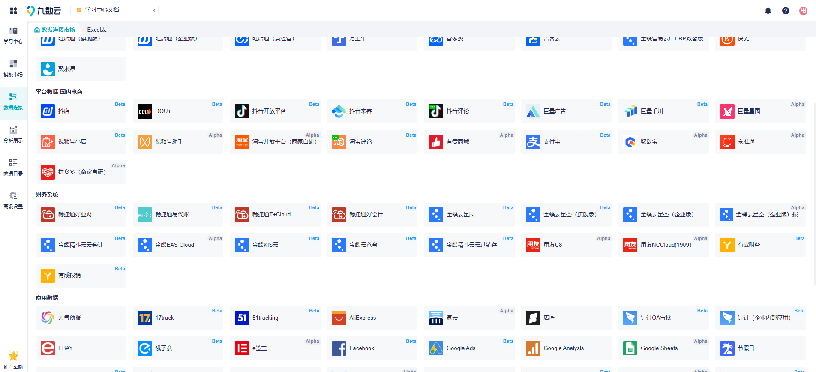Select Google Sheets connector icon
Screen dimensions: 816x372
pos(630,348)
